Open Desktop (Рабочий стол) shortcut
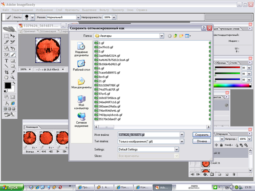The height and width of the screenshot is (191, 255). [81, 65]
